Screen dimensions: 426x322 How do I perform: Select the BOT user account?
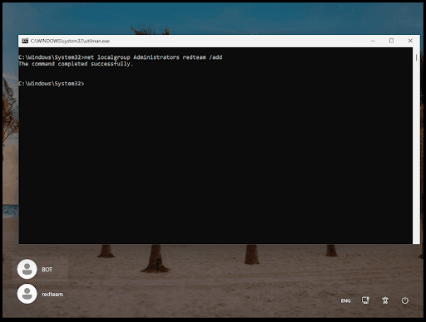(41, 269)
